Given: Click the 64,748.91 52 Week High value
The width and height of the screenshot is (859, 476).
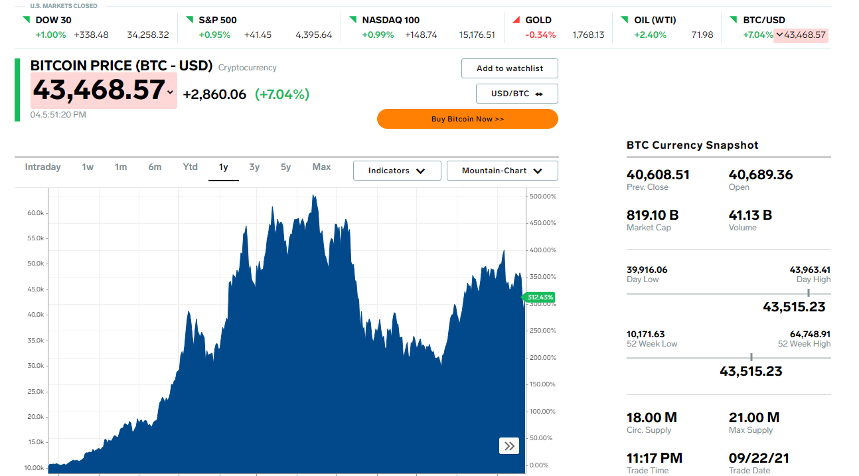Looking at the screenshot, I should pyautogui.click(x=810, y=334).
